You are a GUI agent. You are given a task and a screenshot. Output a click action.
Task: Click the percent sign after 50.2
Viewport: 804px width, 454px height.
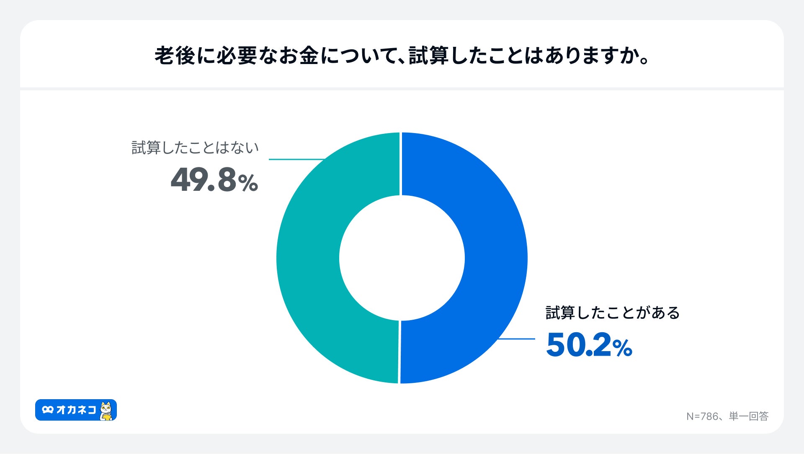coord(622,348)
